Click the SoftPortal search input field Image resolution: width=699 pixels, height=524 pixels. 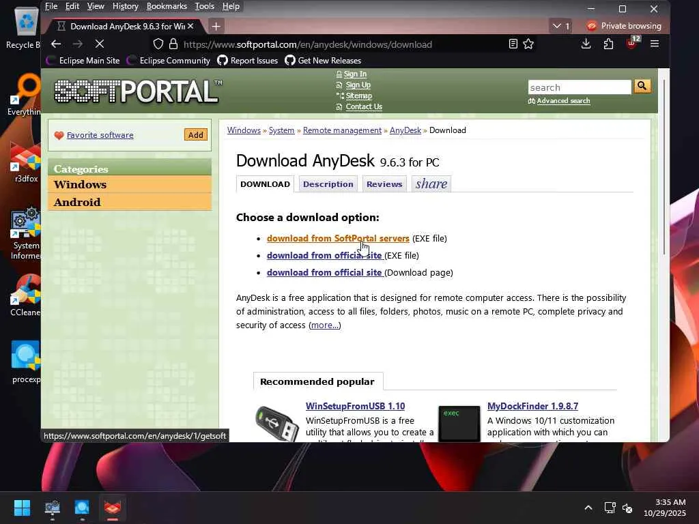pyautogui.click(x=580, y=87)
